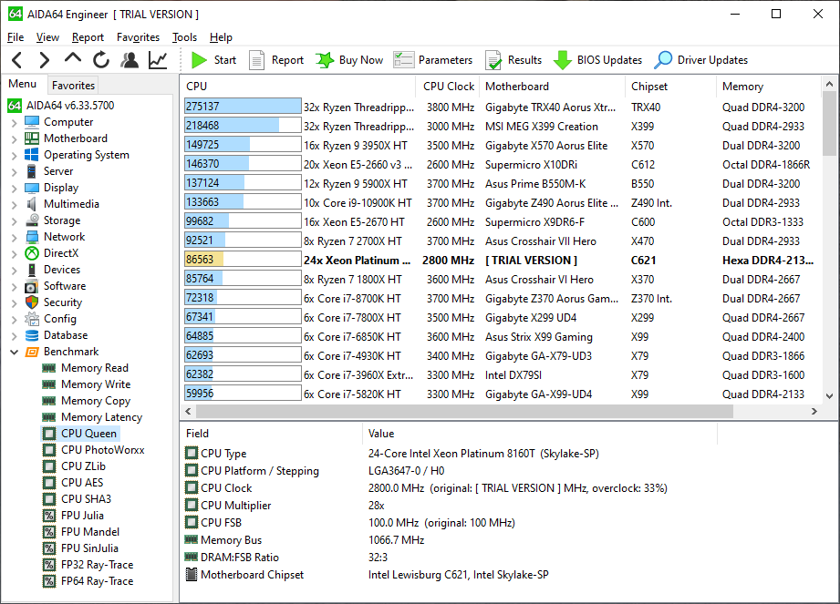The image size is (840, 604).
Task: Select the CPU ZLib benchmark
Action: tap(75, 466)
